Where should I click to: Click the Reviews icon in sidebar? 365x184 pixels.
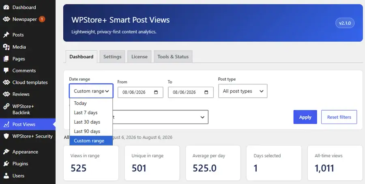click(x=6, y=94)
